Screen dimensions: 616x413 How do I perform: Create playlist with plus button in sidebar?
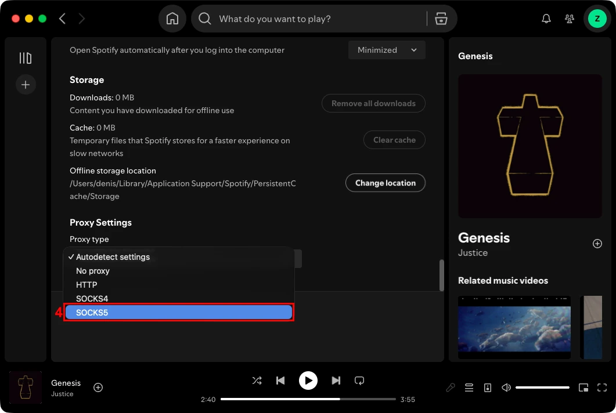(x=26, y=85)
